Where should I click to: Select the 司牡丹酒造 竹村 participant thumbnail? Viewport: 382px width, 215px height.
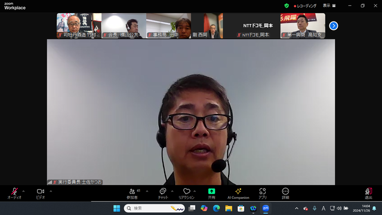[x=79, y=26]
